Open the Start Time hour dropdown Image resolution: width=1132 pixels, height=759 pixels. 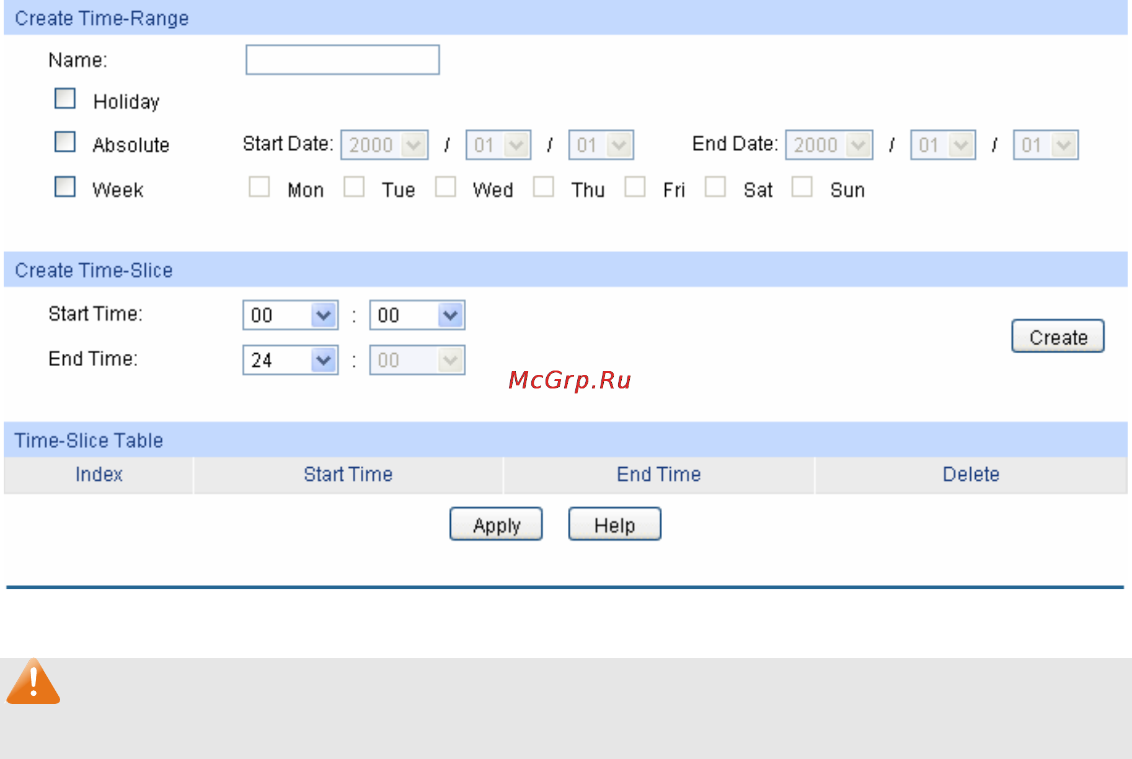[291, 315]
